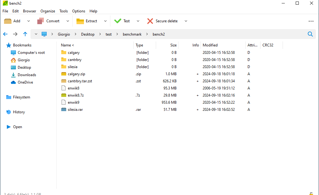Image resolution: width=319 pixels, height=195 pixels.
Task: Go up one folder level arrow
Action: (25, 34)
